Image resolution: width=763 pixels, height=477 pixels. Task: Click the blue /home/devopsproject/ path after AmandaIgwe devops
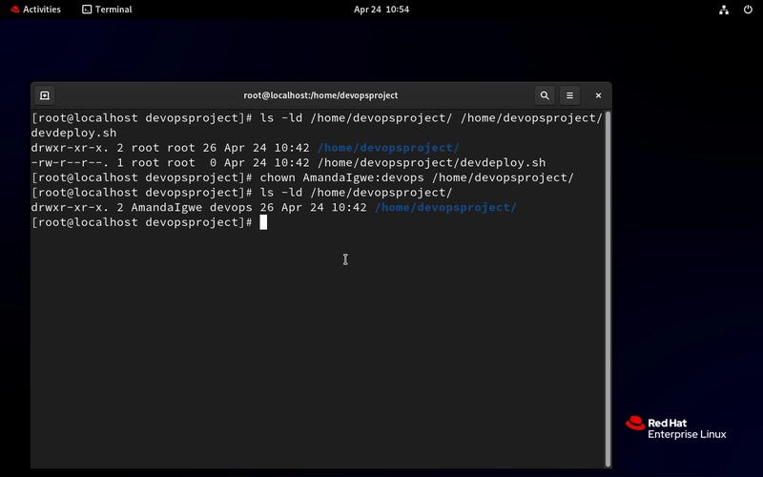(445, 207)
